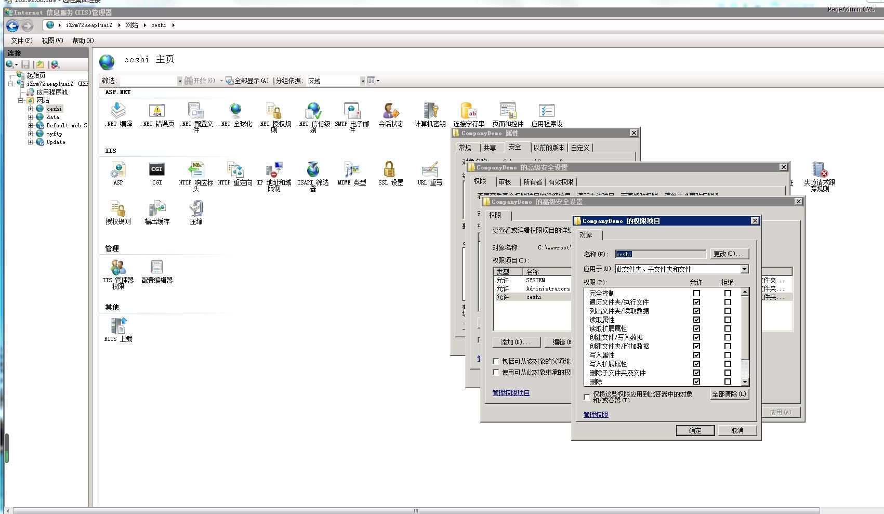
Task: Click the back navigation arrow button
Action: point(12,25)
